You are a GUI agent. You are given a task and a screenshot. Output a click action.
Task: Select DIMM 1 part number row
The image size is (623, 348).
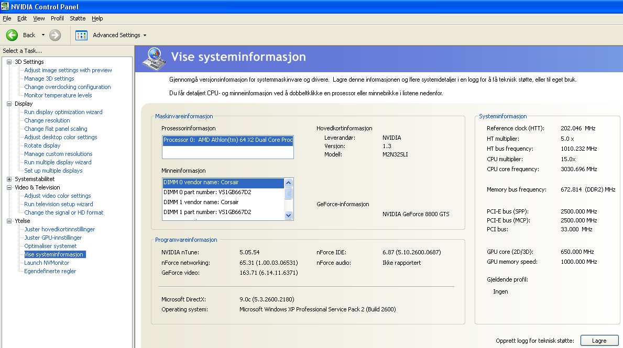(223, 212)
